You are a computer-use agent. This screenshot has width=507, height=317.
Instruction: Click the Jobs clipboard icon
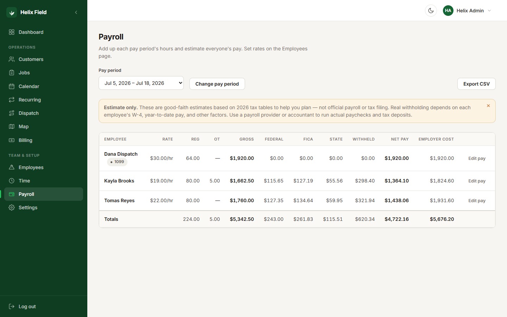click(12, 73)
